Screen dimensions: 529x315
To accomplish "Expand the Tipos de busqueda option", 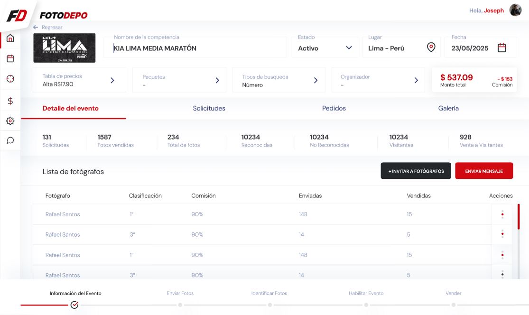I will coord(316,80).
